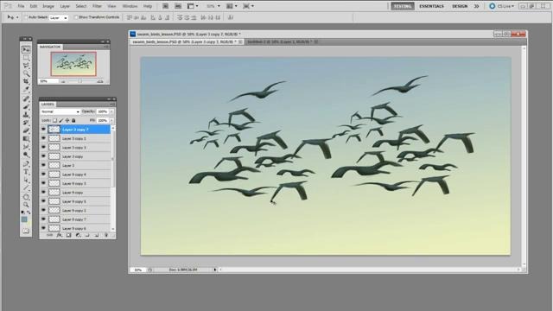Image resolution: width=553 pixels, height=311 pixels.
Task: Open the layer Opacity slider arrow
Action: pyautogui.click(x=111, y=111)
